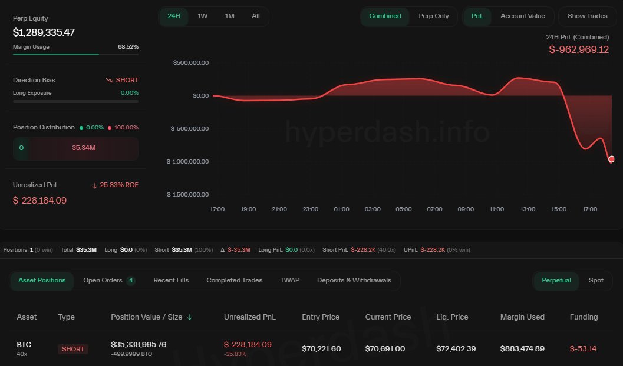Click the Open Orders count badge 4
The image size is (623, 366).
(131, 281)
